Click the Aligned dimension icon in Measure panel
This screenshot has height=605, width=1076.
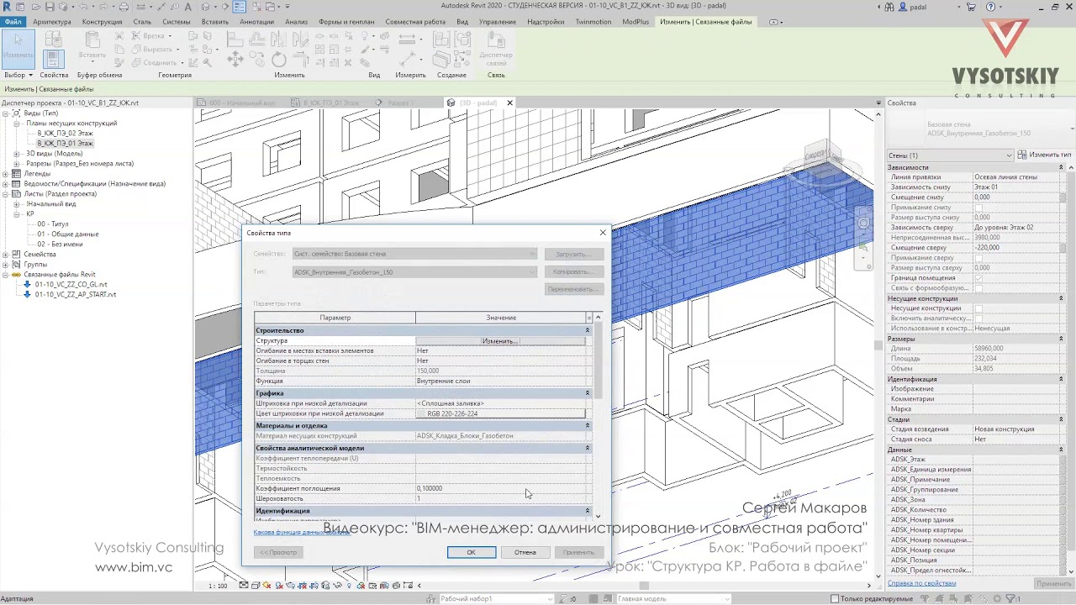pos(409,59)
